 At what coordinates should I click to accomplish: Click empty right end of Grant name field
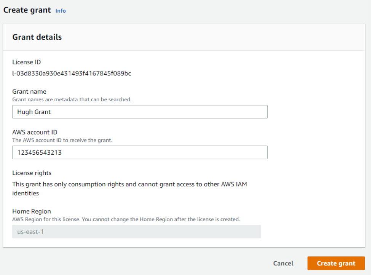coord(228,112)
